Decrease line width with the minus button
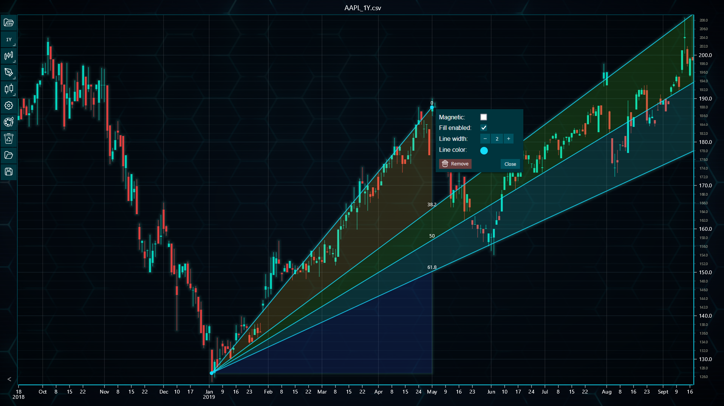This screenshot has width=724, height=406. (485, 139)
